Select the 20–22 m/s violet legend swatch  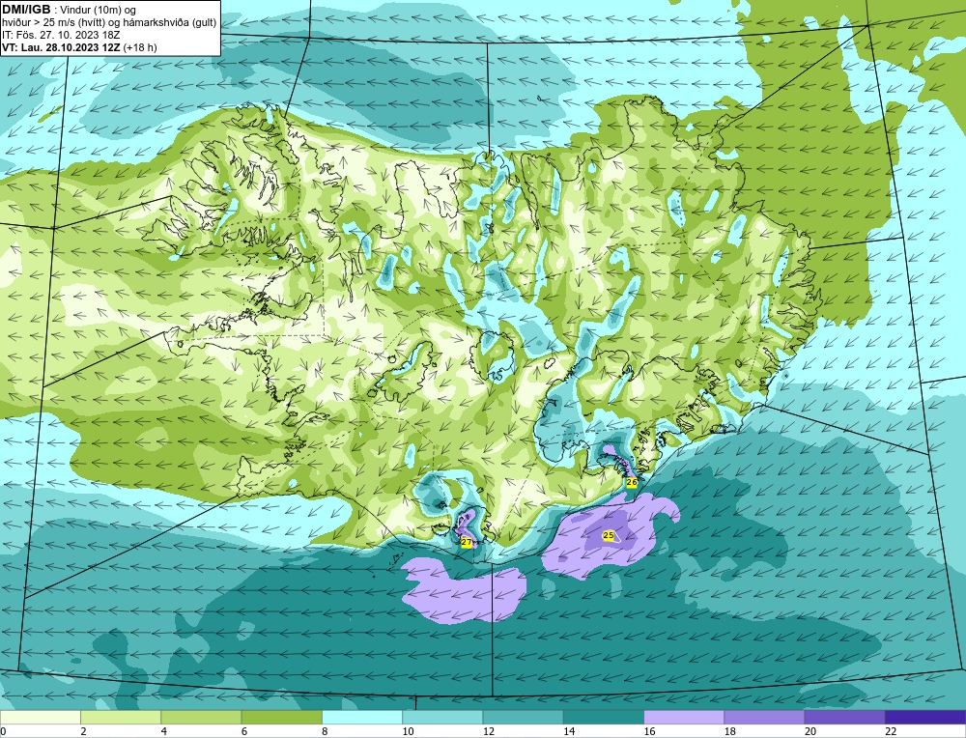pos(845,718)
